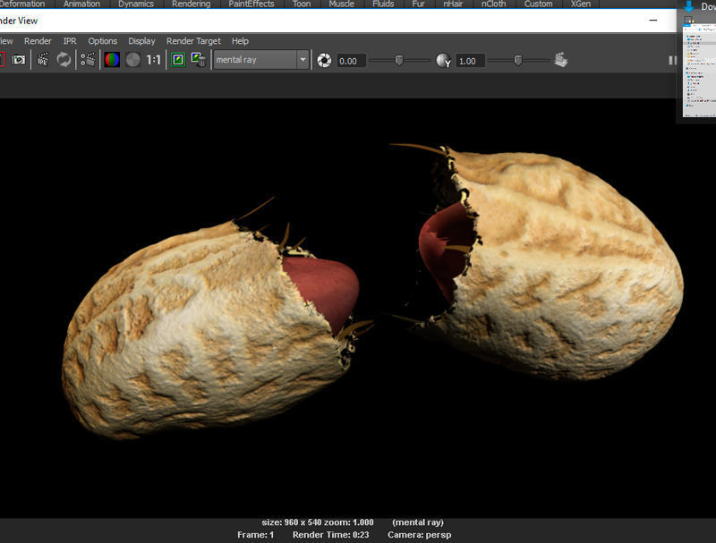Screen dimensions: 716x543
Task: Minimize the Render View window
Action: (653, 20)
